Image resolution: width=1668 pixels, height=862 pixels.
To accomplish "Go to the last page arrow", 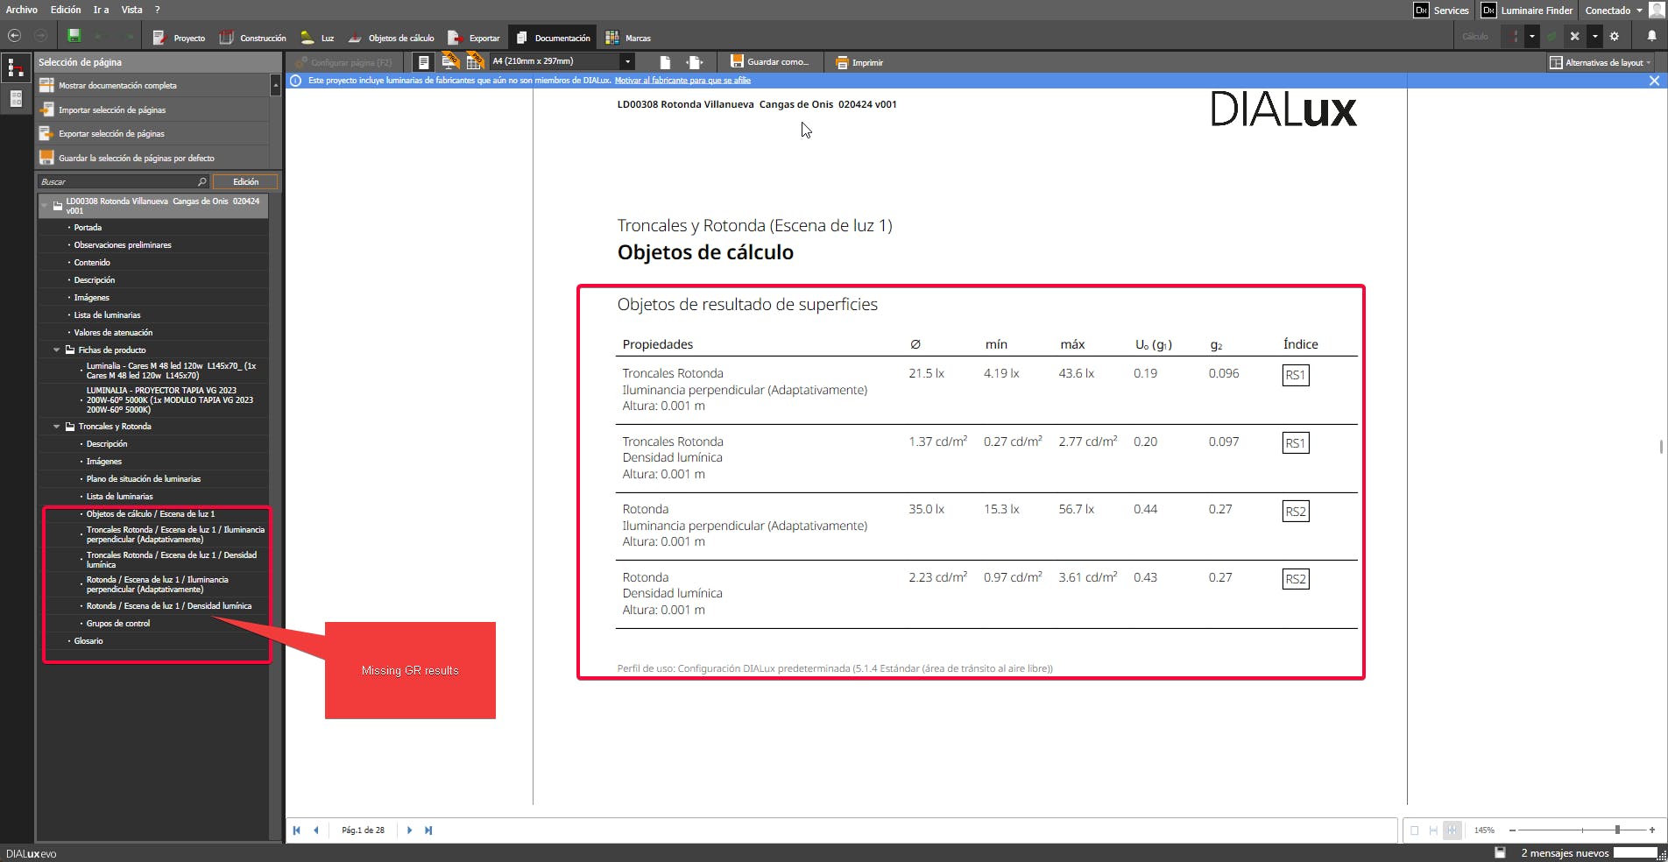I will pos(428,830).
